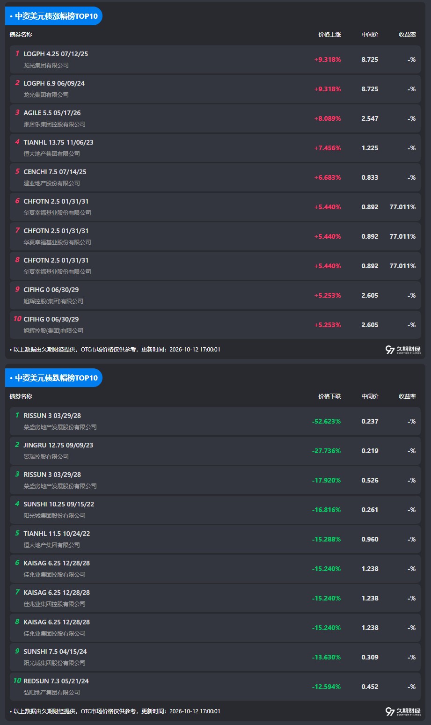The width and height of the screenshot is (431, 725).
Task: Sort by the 价格上涨 column header
Action: (x=329, y=35)
